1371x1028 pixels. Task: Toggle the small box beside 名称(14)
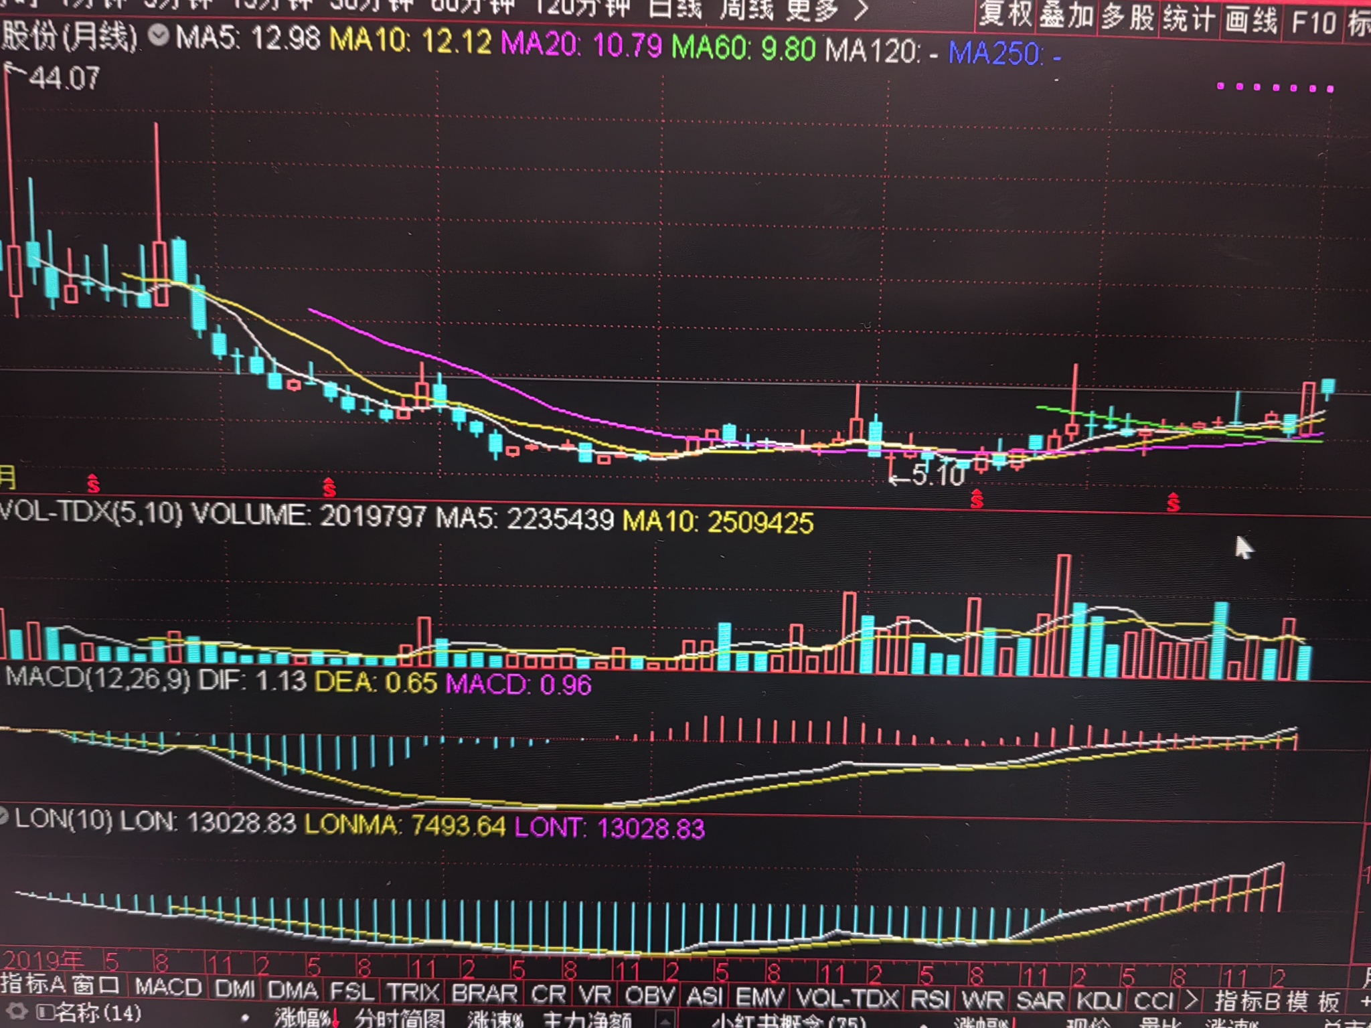pos(46,1012)
